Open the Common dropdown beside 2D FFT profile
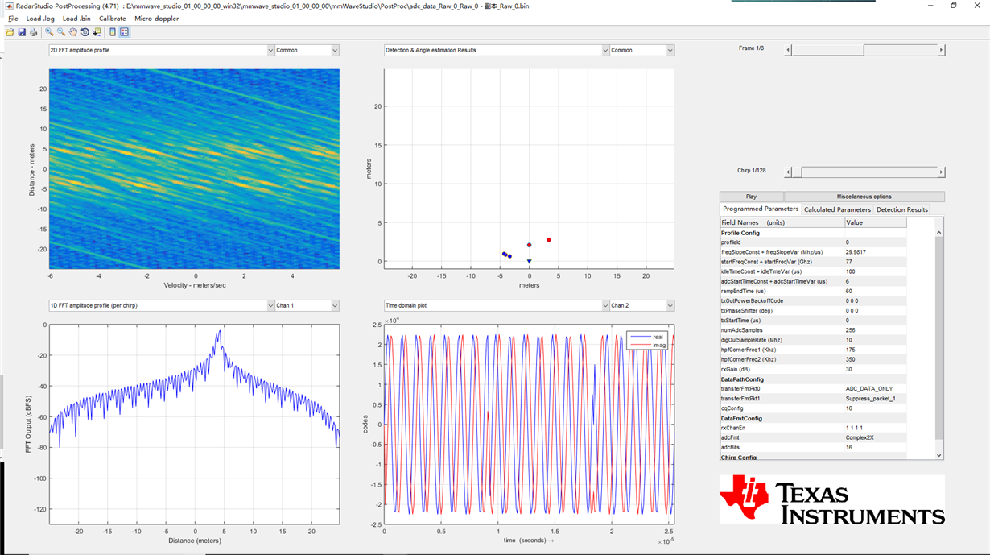Screen dimensions: 990x555 307,50
